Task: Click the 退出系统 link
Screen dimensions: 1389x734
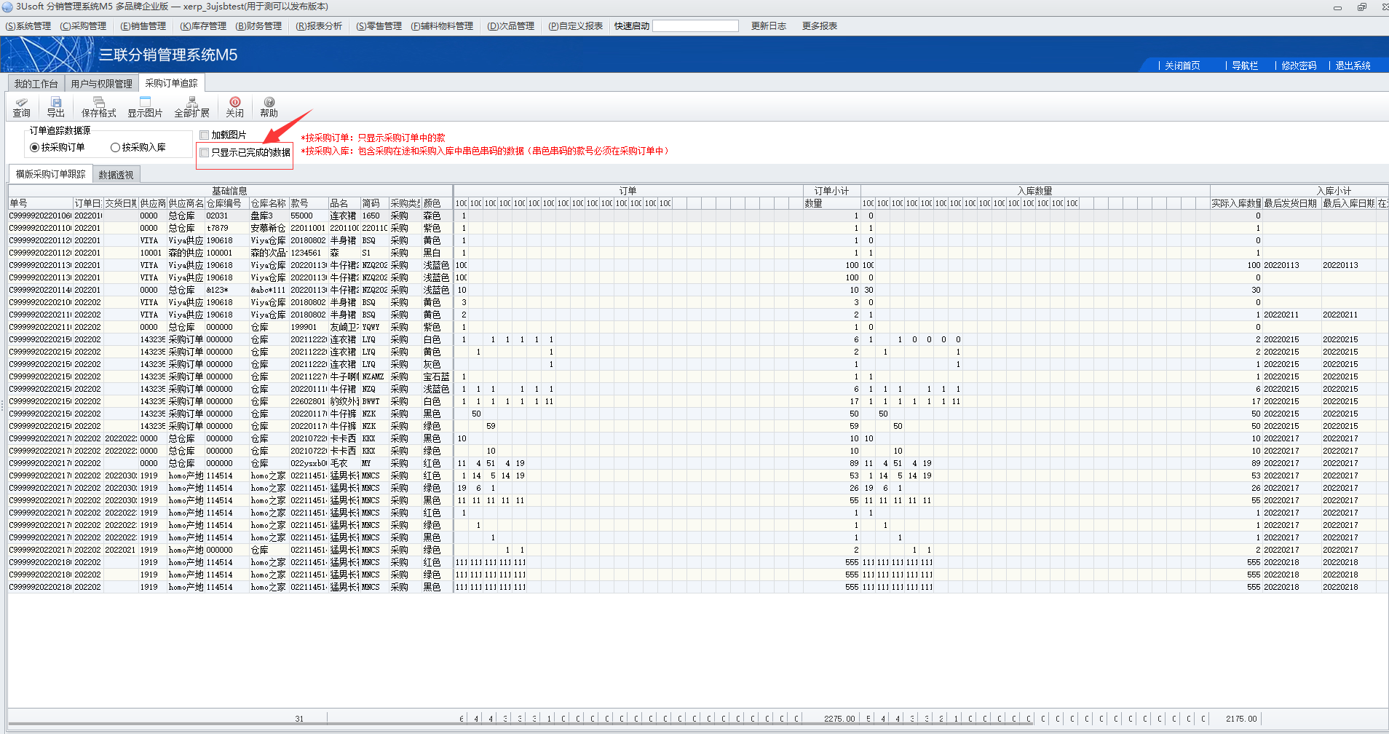Action: [1353, 66]
